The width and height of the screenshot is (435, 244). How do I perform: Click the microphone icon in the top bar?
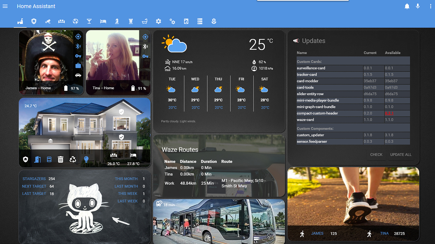pyautogui.click(x=418, y=6)
